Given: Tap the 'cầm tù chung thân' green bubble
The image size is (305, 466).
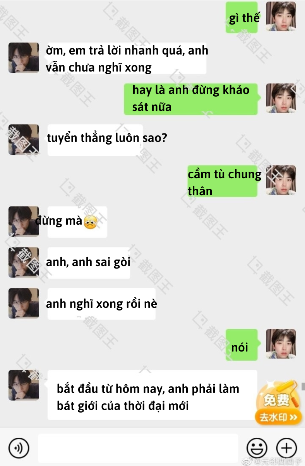Looking at the screenshot, I should pos(223,182).
